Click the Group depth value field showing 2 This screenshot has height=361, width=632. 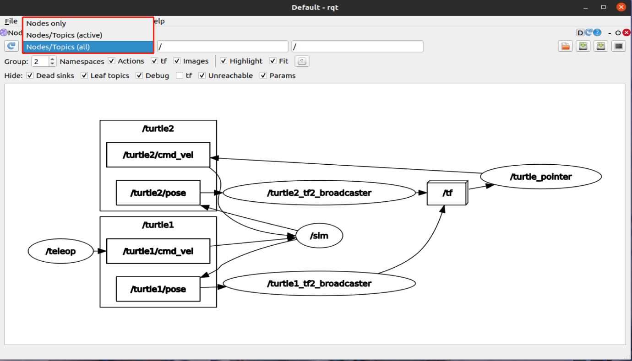click(40, 61)
